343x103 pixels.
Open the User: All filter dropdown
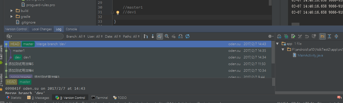coord(95,36)
